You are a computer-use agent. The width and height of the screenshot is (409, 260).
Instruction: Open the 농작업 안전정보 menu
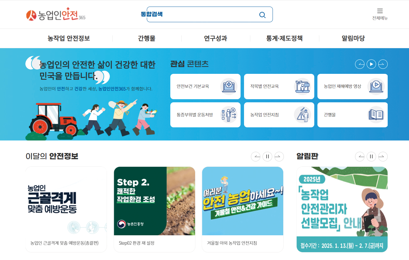tap(69, 38)
